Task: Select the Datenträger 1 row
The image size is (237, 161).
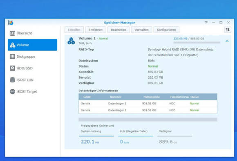Action: [x=148, y=104]
